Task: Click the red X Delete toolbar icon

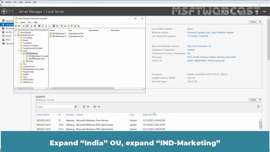Action: pyautogui.click(x=39, y=26)
